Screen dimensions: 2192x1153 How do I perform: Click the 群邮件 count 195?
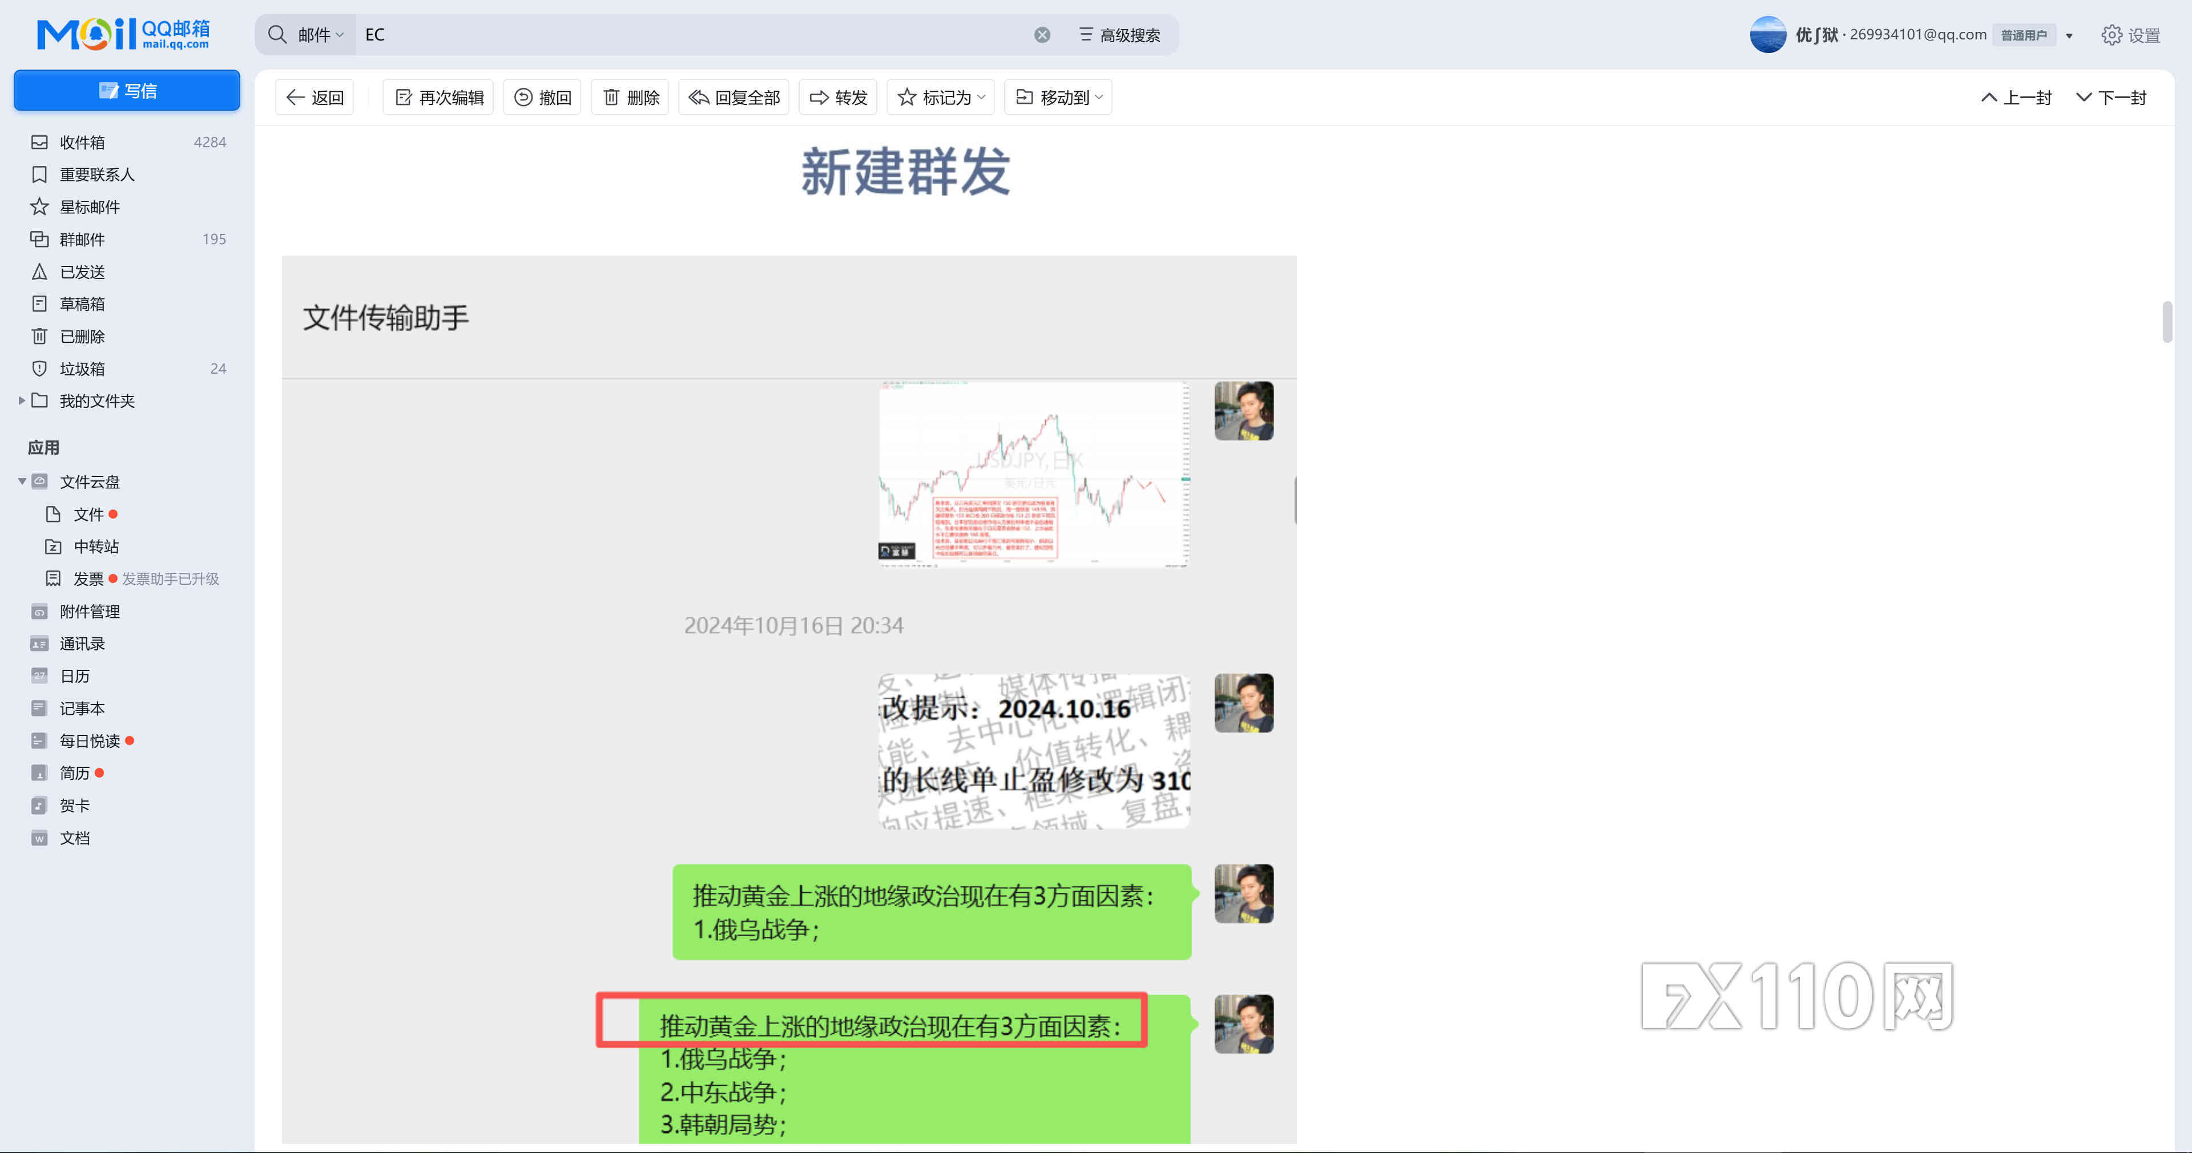213,239
